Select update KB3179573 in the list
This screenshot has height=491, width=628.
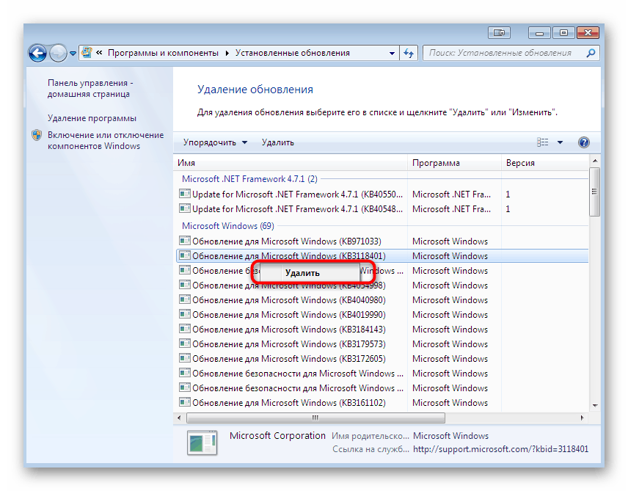(382, 344)
